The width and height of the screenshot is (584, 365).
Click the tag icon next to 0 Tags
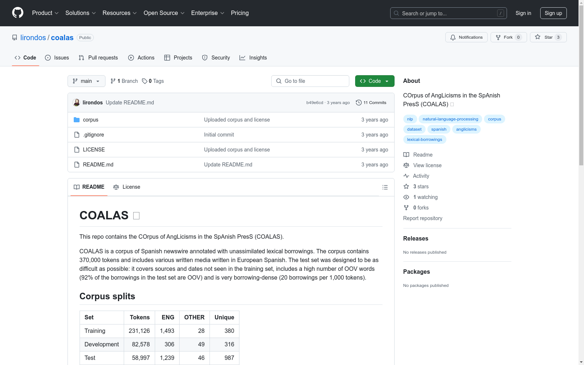145,81
